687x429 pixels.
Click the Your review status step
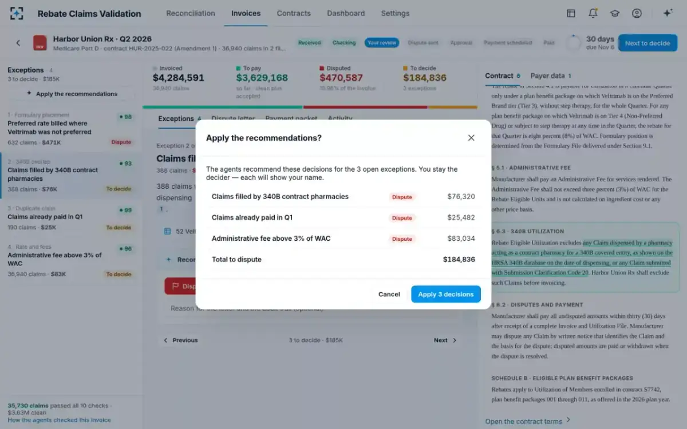[382, 43]
